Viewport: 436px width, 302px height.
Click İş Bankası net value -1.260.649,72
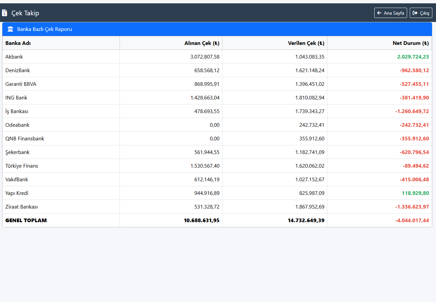point(412,111)
